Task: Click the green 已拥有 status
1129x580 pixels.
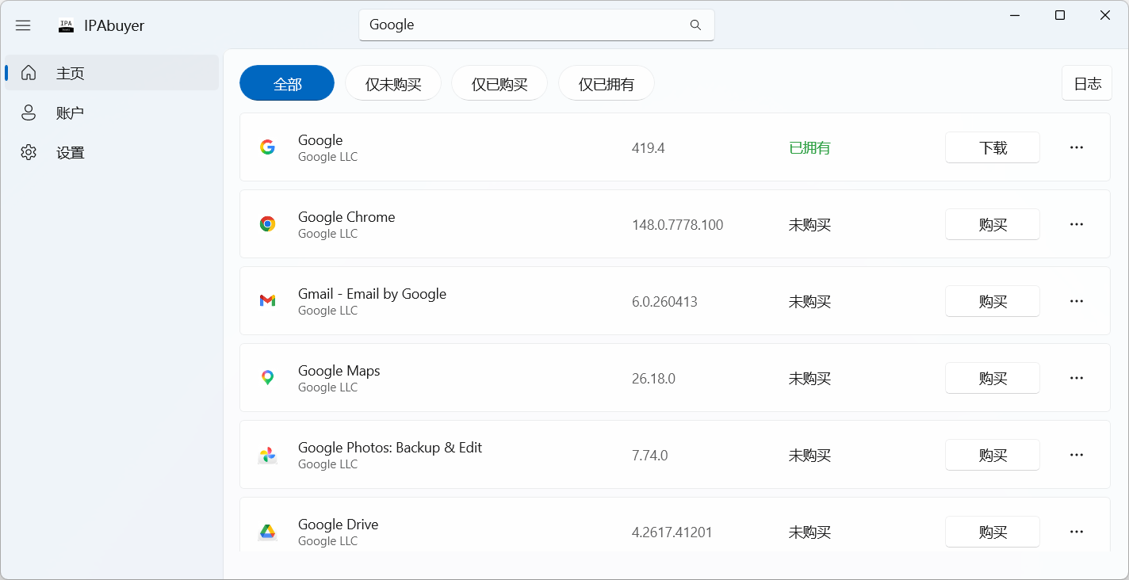Action: pyautogui.click(x=809, y=148)
